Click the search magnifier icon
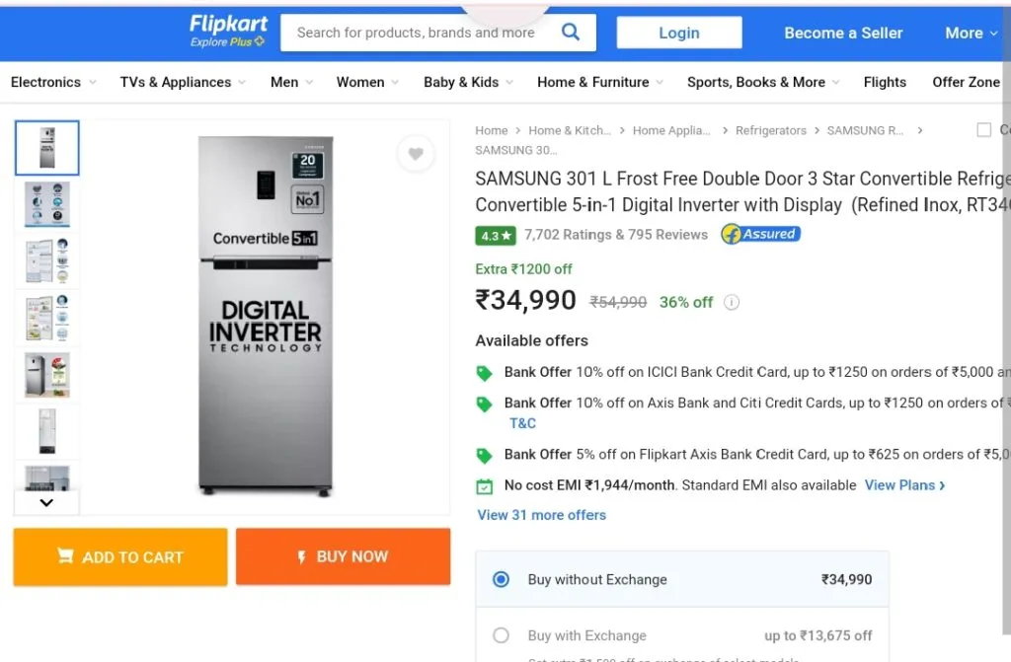This screenshot has height=662, width=1011. [x=571, y=32]
